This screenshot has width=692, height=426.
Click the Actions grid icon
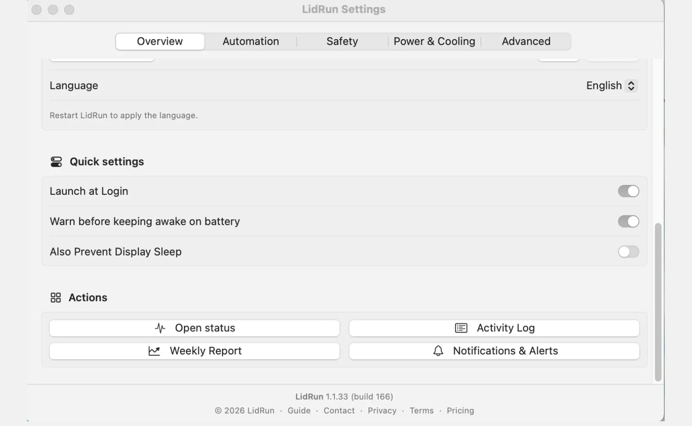(x=56, y=298)
